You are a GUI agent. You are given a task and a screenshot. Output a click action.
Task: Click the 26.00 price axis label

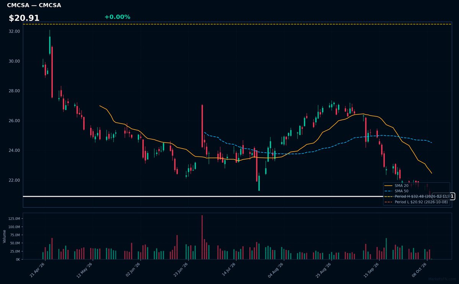(x=14, y=121)
